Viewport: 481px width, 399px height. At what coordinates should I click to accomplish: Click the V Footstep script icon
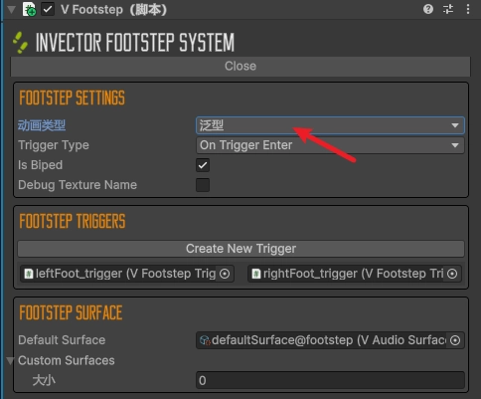[x=29, y=9]
